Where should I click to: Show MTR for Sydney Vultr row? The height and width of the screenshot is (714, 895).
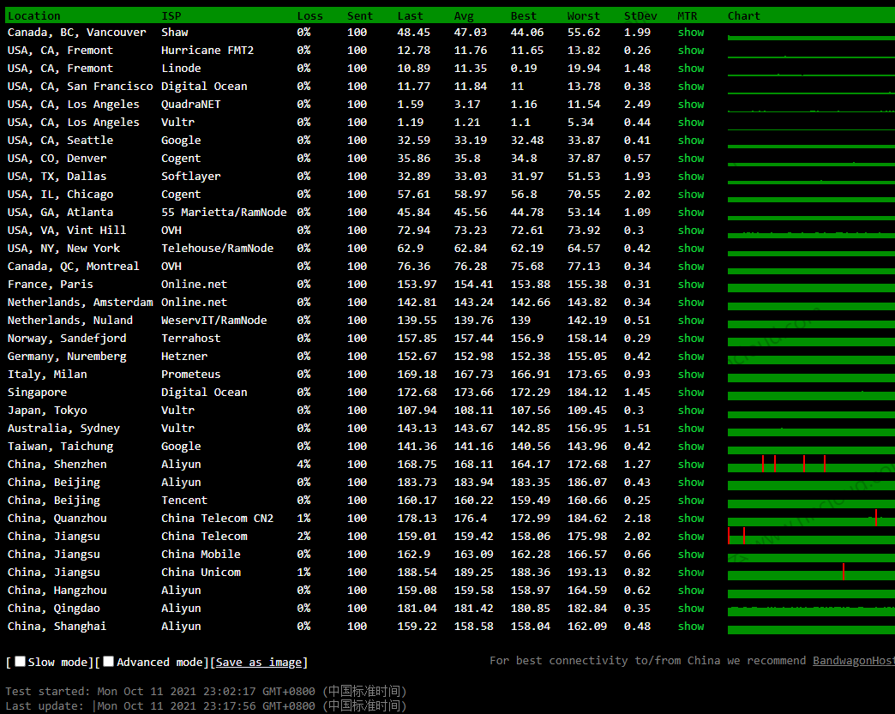point(691,428)
